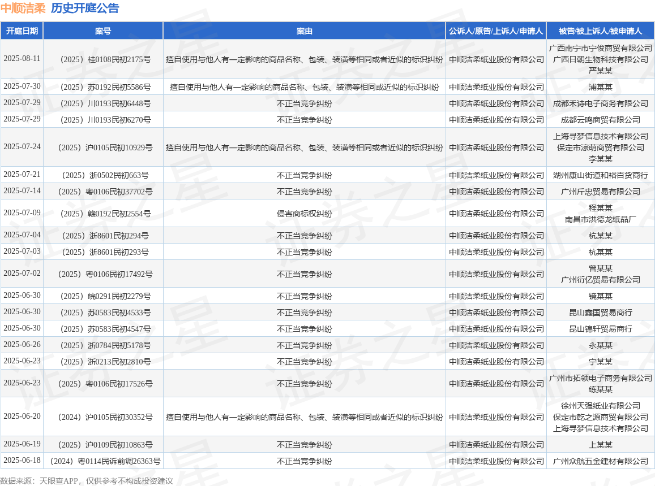Click cause 侵害商标权纠纷
This screenshot has width=655, height=486.
304,214
